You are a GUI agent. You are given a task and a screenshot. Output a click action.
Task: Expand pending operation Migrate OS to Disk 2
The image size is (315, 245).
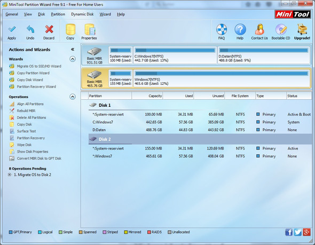pyautogui.click(x=10, y=175)
